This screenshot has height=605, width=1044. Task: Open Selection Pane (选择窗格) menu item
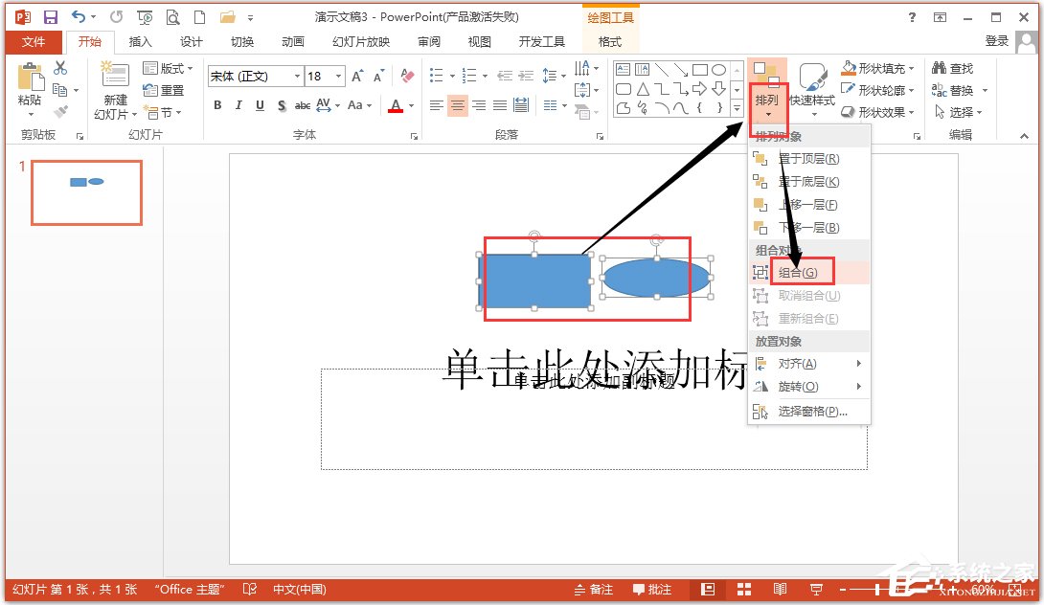tap(808, 412)
